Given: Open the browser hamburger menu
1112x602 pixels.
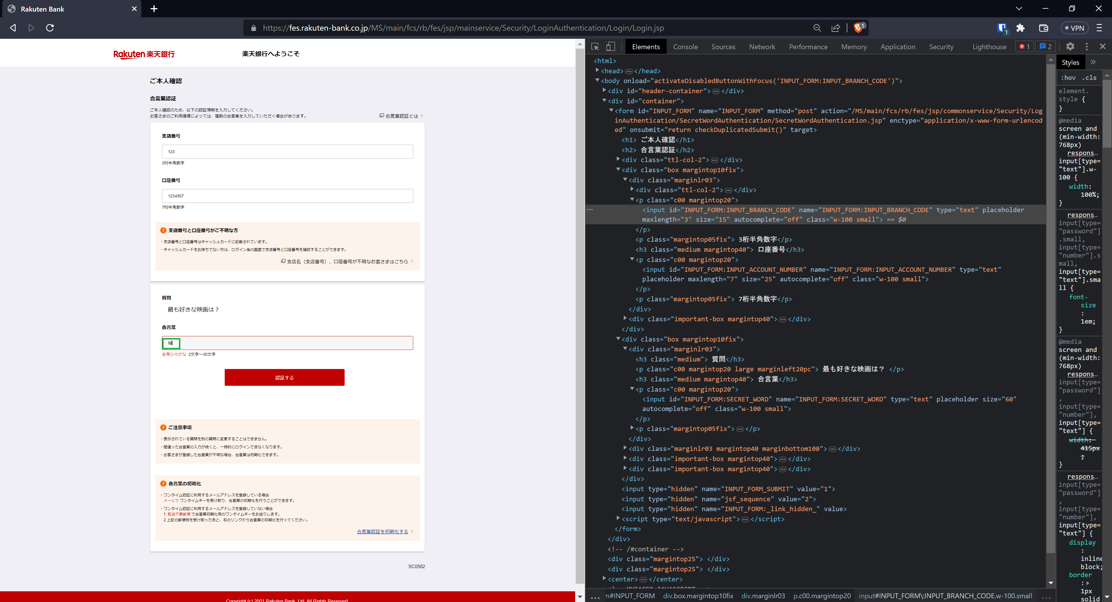Looking at the screenshot, I should [1099, 28].
